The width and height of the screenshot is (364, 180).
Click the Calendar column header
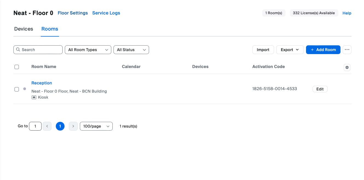131,67
